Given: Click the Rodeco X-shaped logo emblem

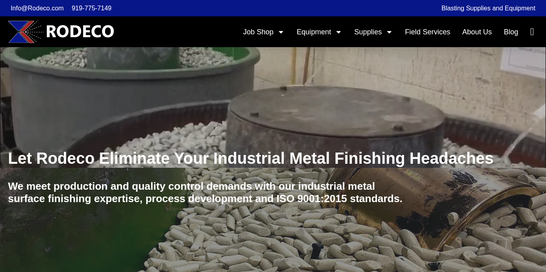Looking at the screenshot, I should pyautogui.click(x=26, y=32).
